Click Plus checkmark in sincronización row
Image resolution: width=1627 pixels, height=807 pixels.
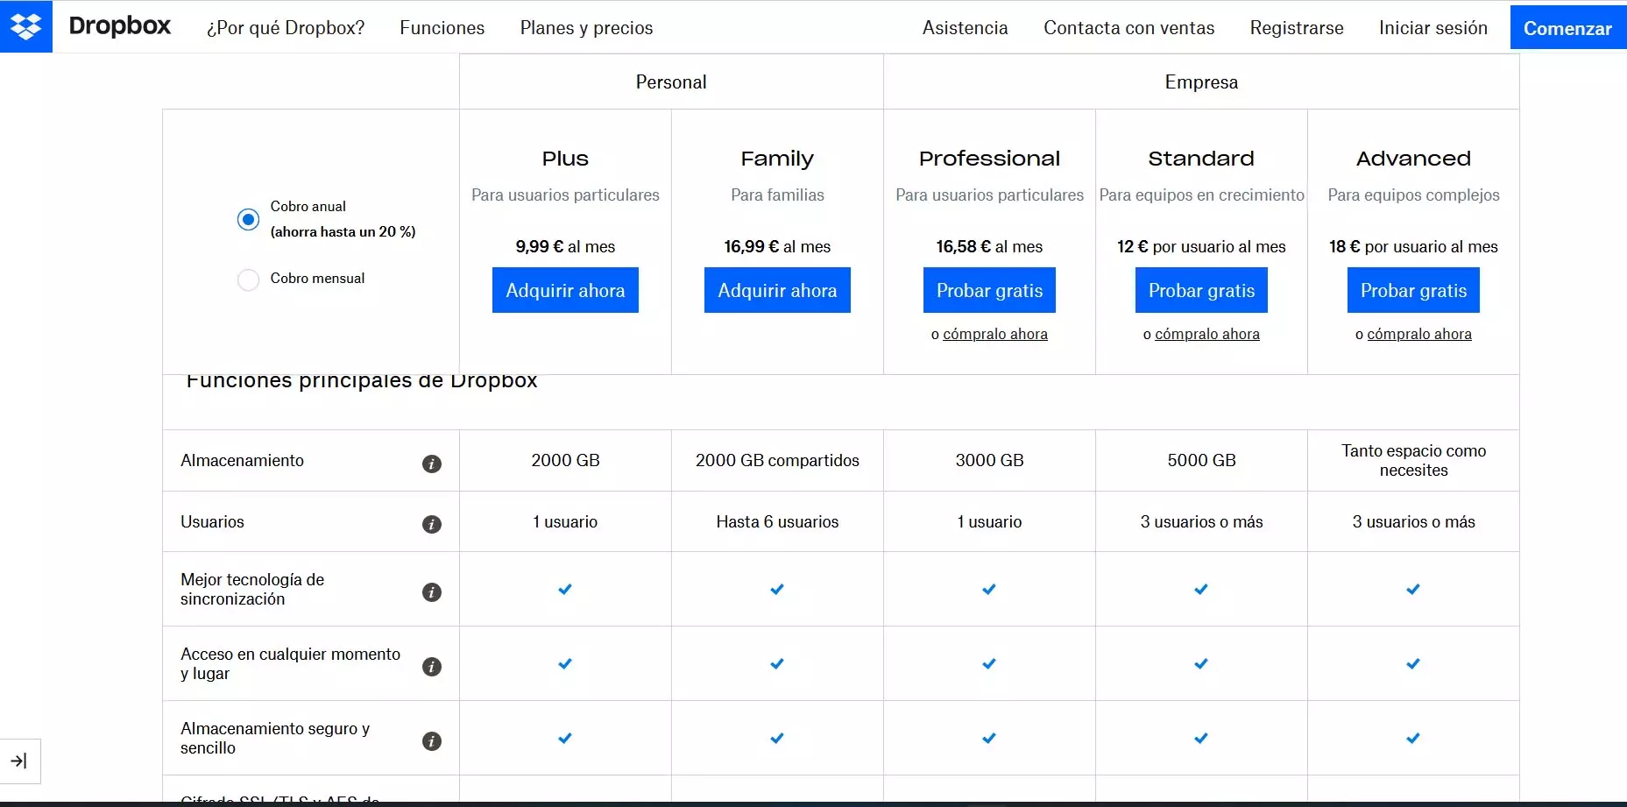point(565,589)
